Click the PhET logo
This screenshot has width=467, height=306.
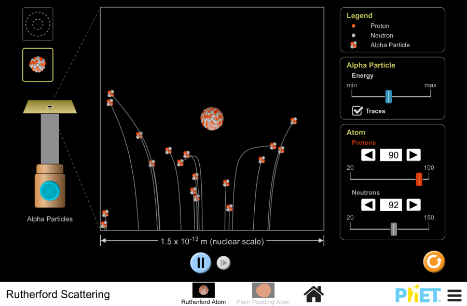(418, 295)
